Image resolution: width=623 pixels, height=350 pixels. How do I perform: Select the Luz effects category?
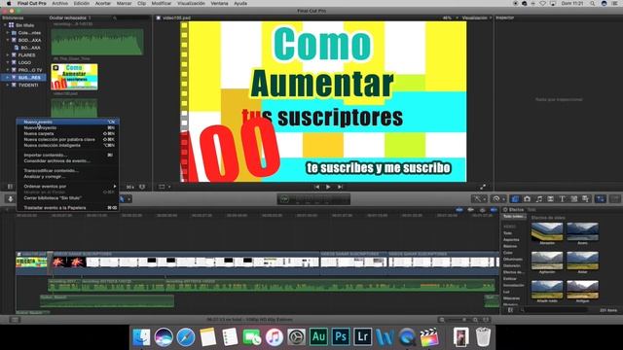click(506, 292)
